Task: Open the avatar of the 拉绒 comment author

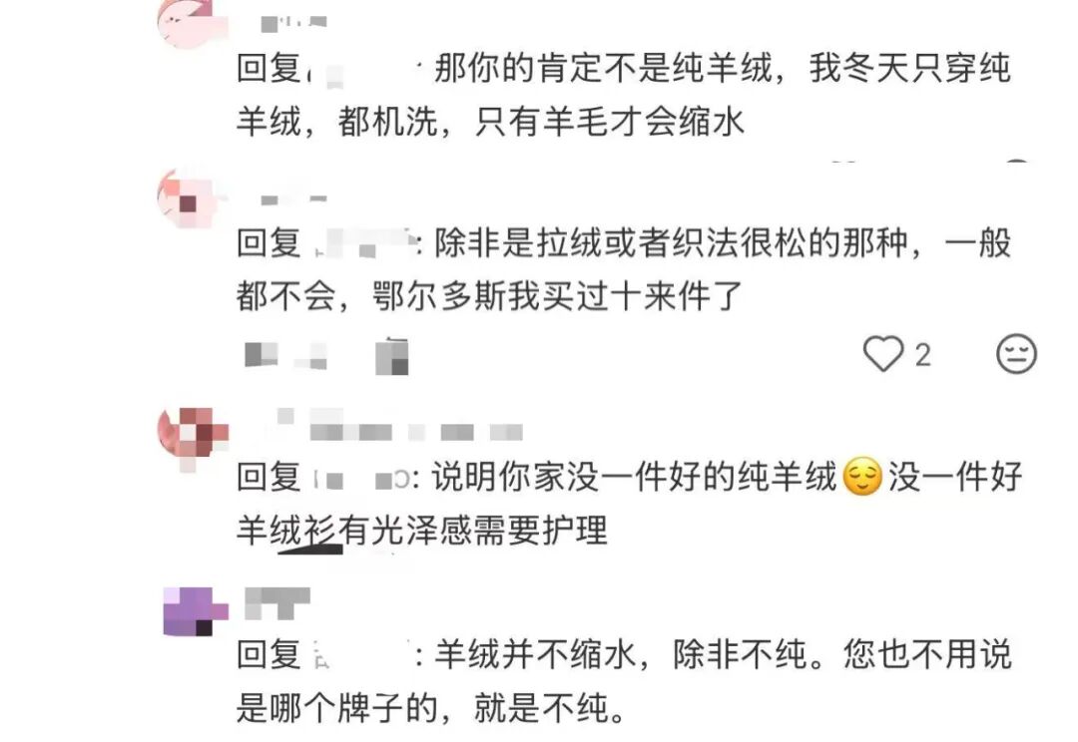Action: [x=187, y=200]
